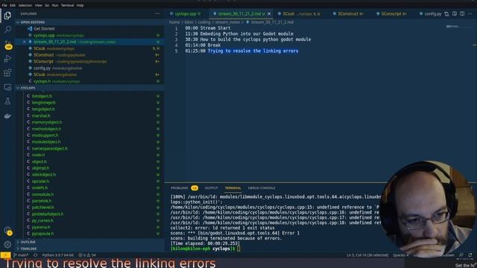Open pycapsule.h in the file tree
Screen dimensions: 477x268
click(42, 234)
